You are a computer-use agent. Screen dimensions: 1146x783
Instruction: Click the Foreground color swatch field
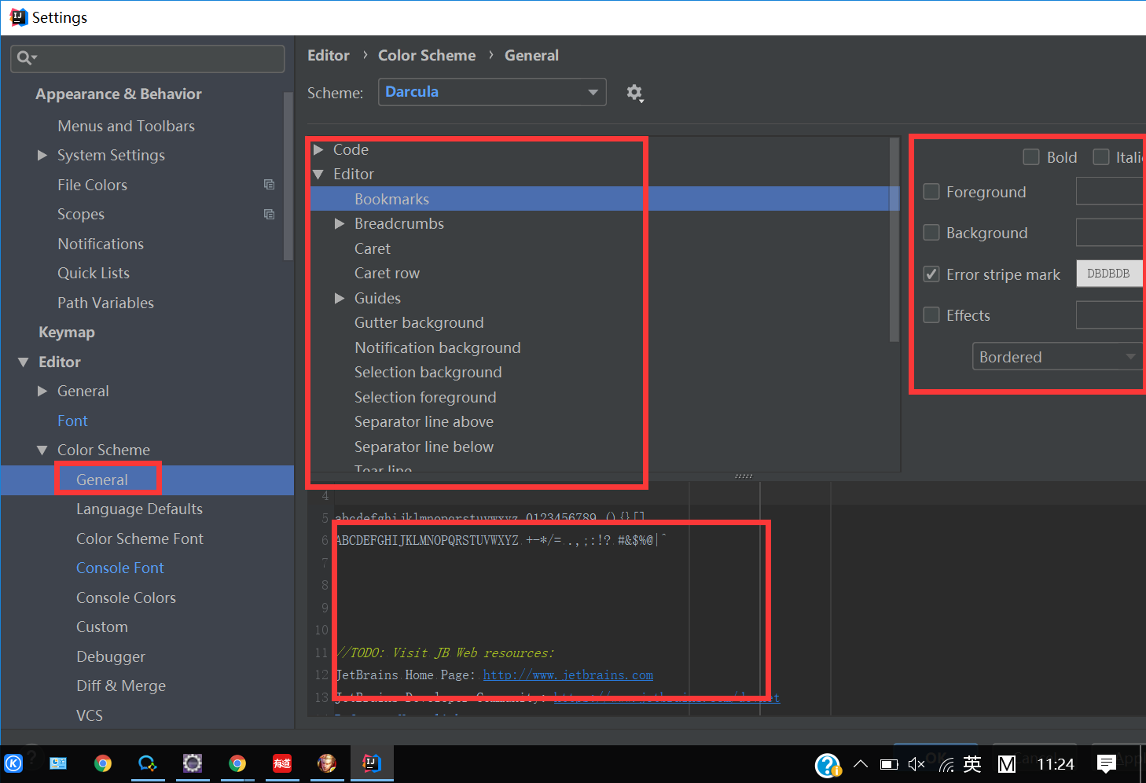coord(1109,191)
